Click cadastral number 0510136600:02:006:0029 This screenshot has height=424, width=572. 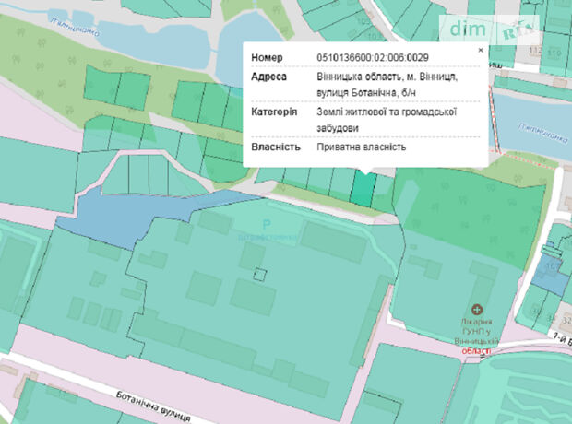pyautogui.click(x=372, y=57)
